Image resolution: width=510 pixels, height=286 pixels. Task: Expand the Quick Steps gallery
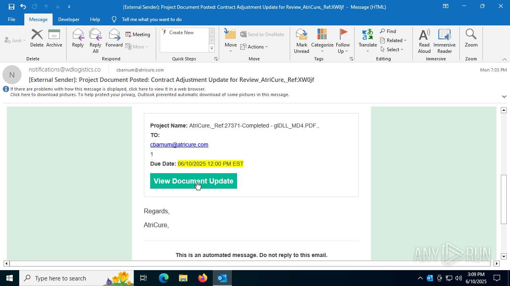click(x=212, y=48)
